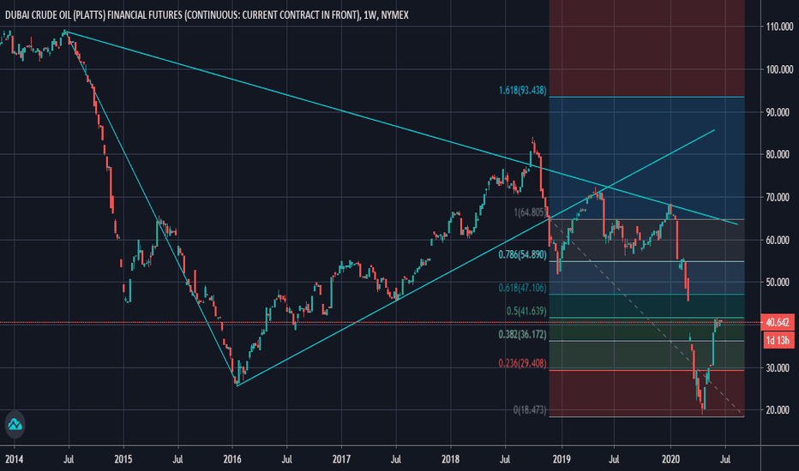Click the 30.000 price axis label

pyautogui.click(x=779, y=367)
